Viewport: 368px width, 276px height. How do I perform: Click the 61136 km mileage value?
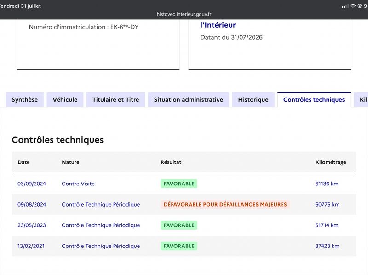point(327,184)
